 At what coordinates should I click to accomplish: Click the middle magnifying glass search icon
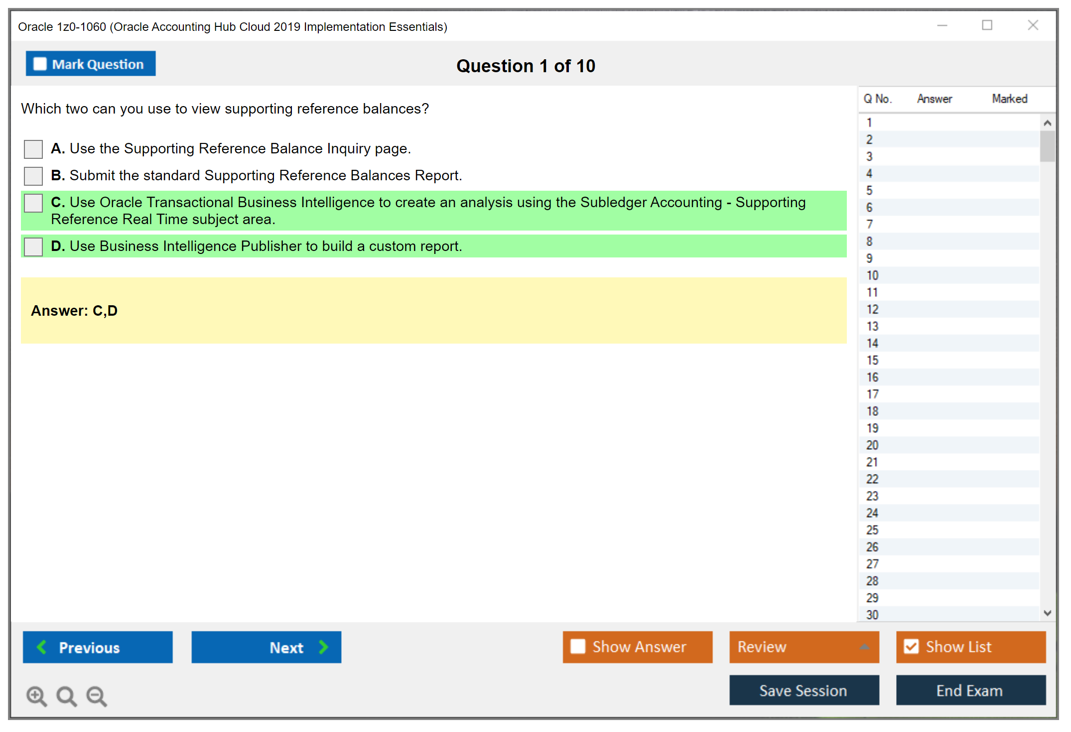[x=66, y=696]
